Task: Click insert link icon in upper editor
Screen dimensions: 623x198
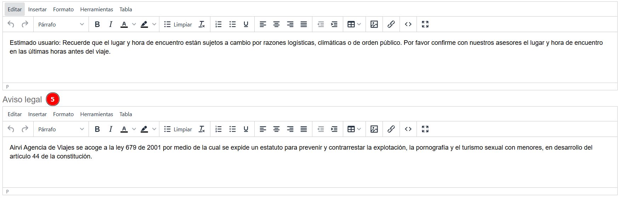Action: [391, 24]
